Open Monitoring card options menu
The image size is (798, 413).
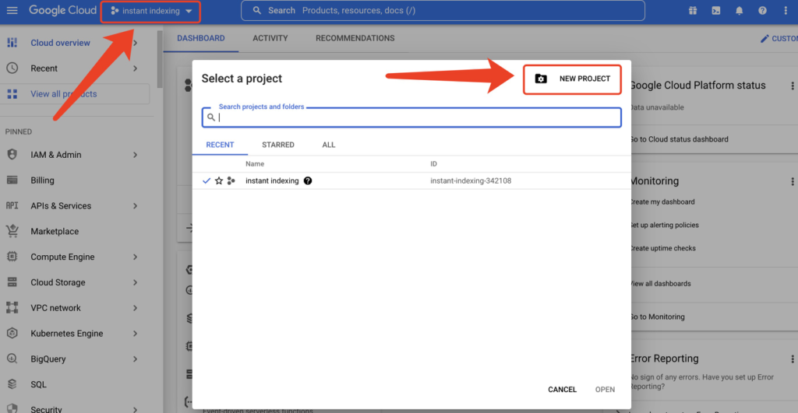point(792,181)
